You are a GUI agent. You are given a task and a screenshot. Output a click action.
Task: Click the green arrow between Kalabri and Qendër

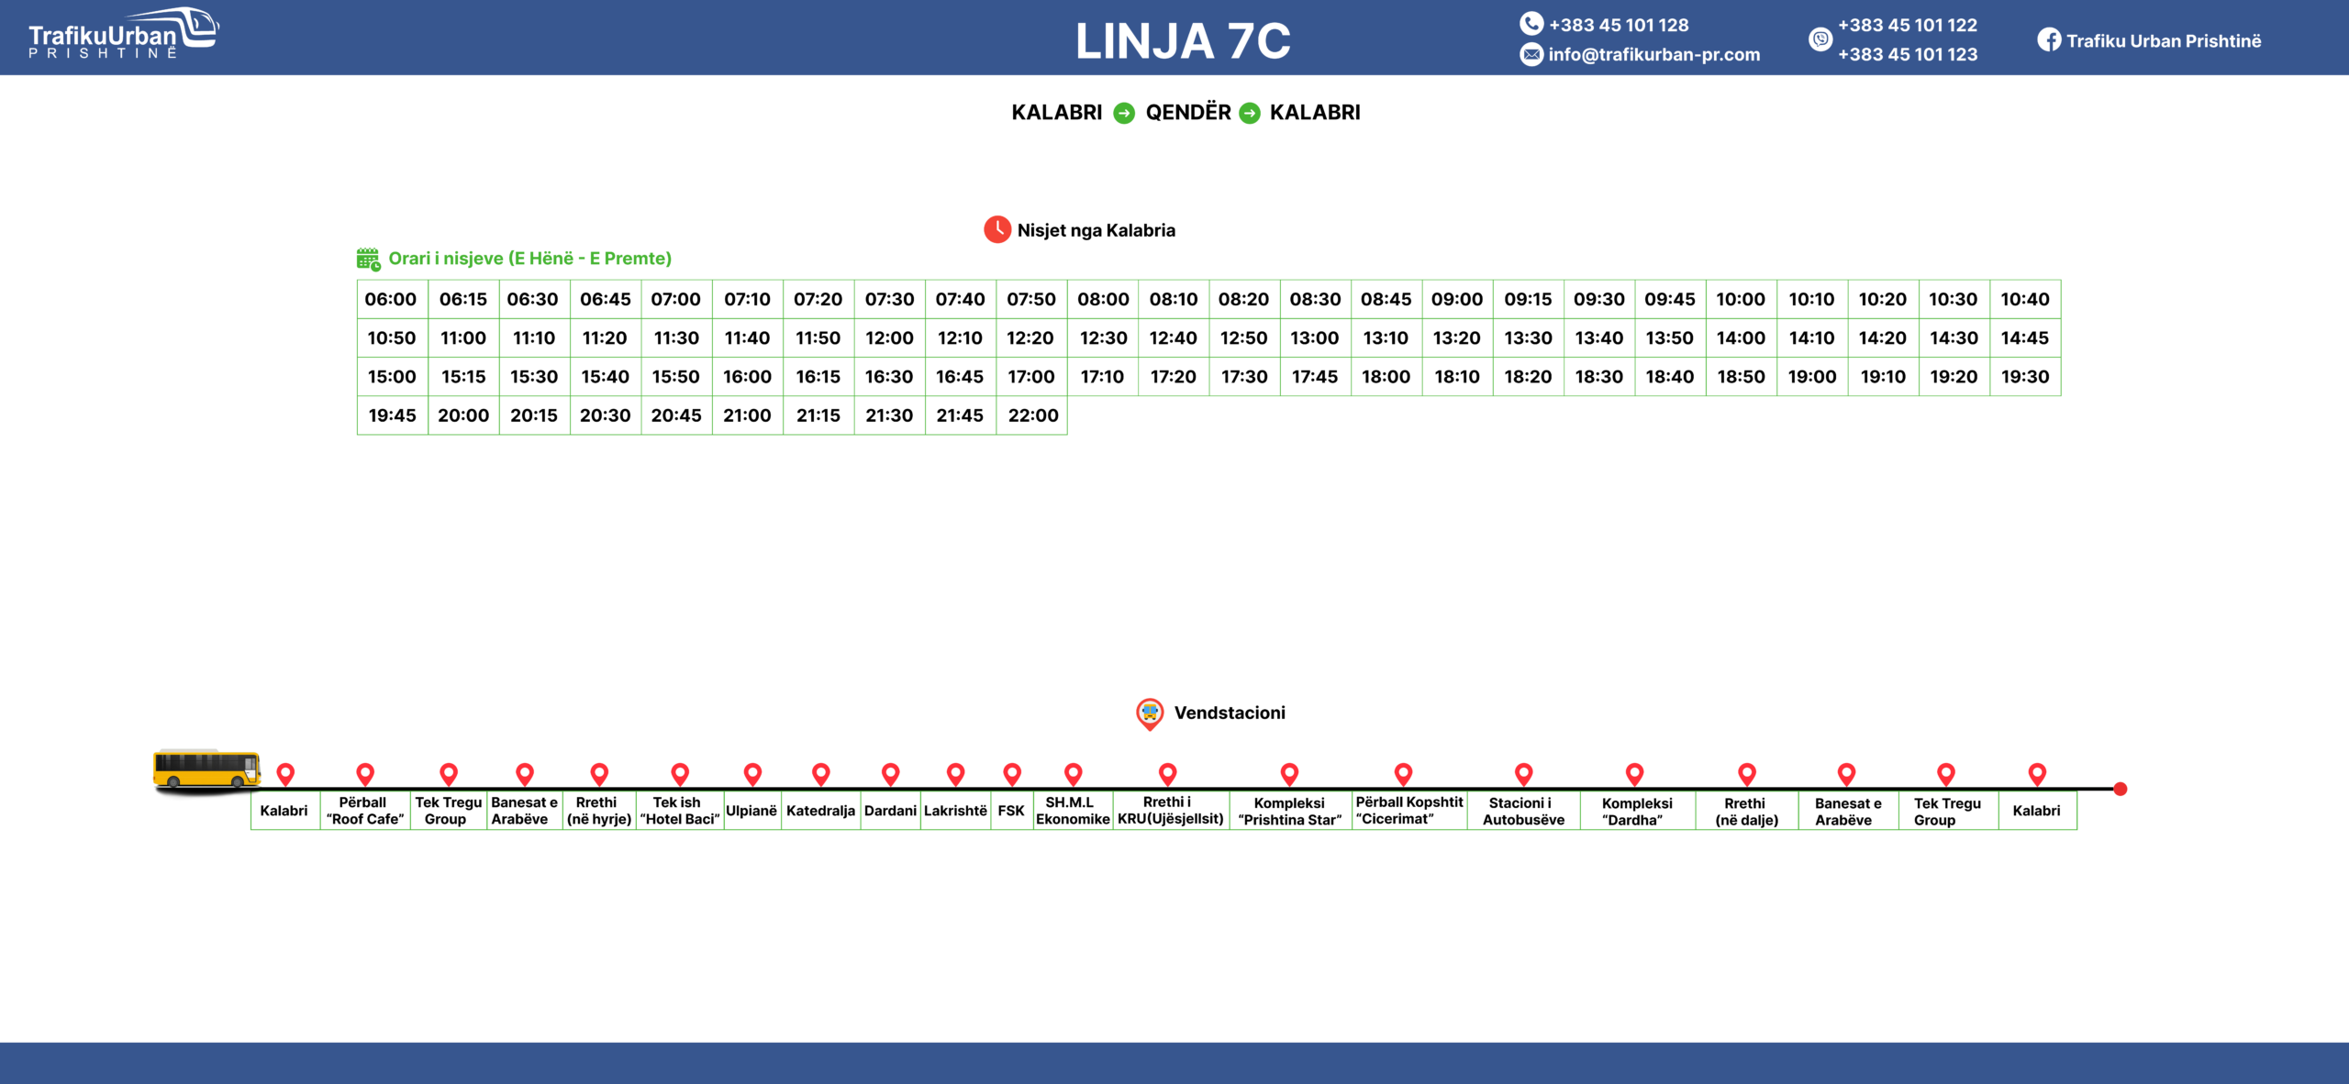1124,113
